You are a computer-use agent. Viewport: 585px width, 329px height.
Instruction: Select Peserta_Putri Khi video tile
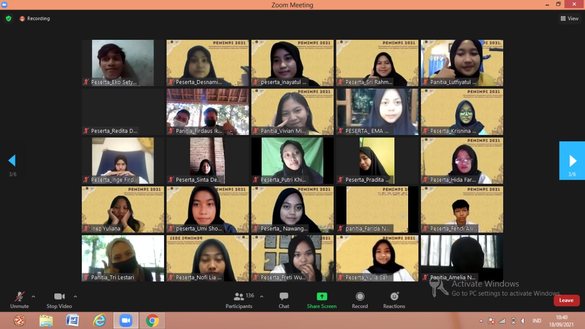pyautogui.click(x=292, y=161)
